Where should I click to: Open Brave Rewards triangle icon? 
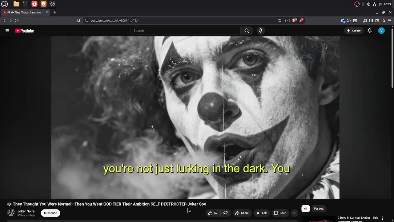click(301, 20)
